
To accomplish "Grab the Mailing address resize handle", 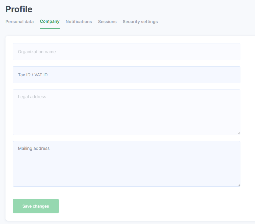I will coord(239,185).
